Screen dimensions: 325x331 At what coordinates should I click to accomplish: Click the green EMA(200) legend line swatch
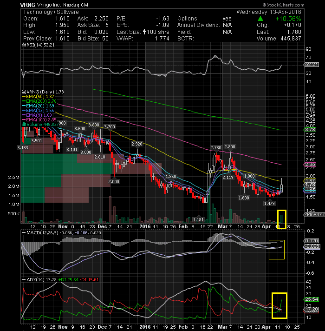(24, 101)
